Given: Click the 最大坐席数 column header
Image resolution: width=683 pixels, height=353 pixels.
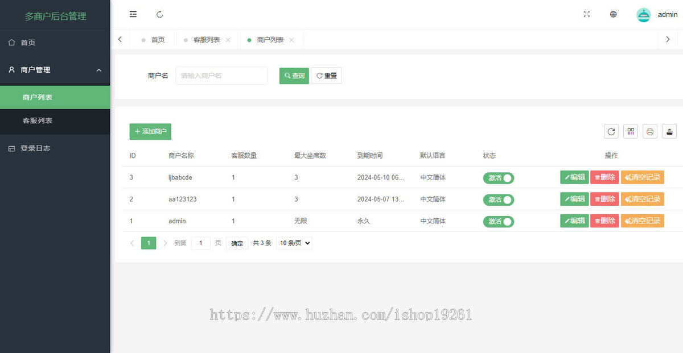Looking at the screenshot, I should click(310, 156).
